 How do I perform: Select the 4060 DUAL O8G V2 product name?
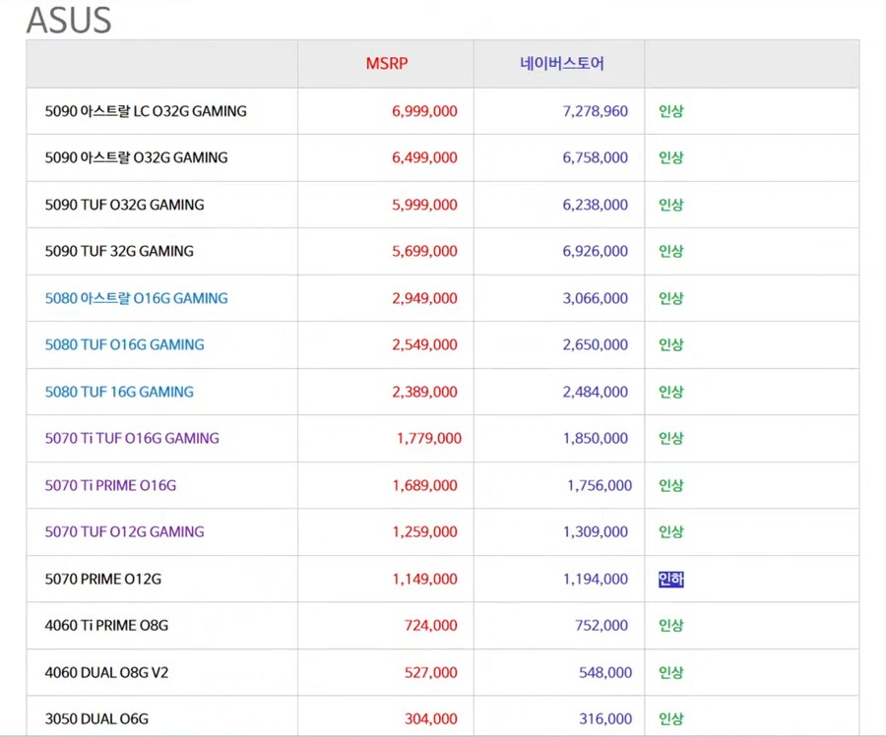[x=106, y=673]
